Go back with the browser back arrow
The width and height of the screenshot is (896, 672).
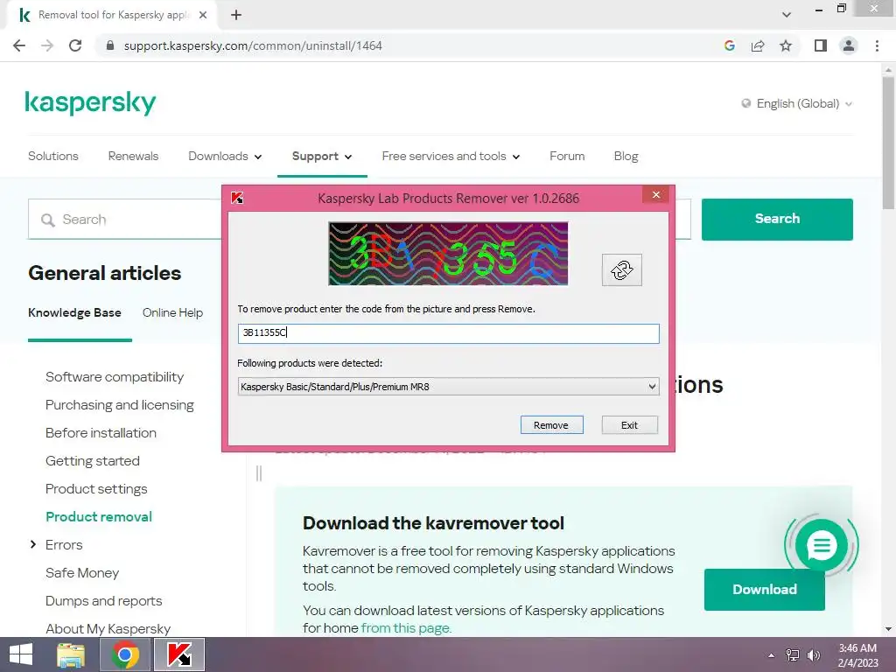pyautogui.click(x=19, y=45)
